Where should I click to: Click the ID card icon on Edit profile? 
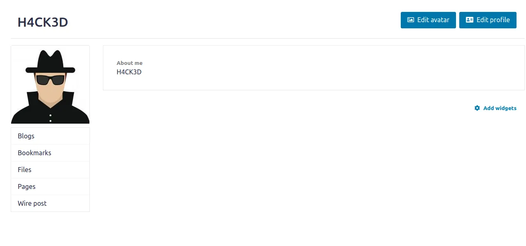click(469, 20)
